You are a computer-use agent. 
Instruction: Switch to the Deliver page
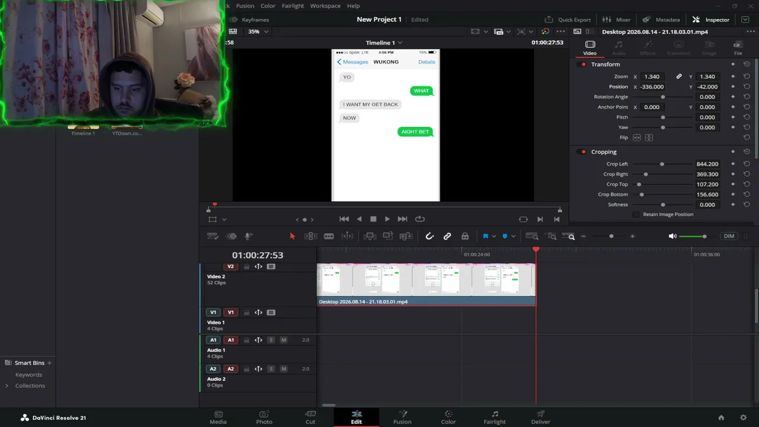[541, 418]
